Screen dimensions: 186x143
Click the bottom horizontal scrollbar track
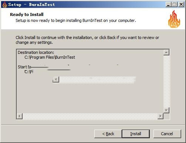90,116
